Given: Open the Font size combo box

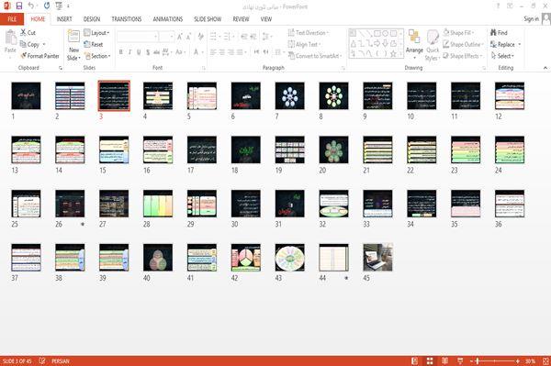Looking at the screenshot, I should 166,37.
